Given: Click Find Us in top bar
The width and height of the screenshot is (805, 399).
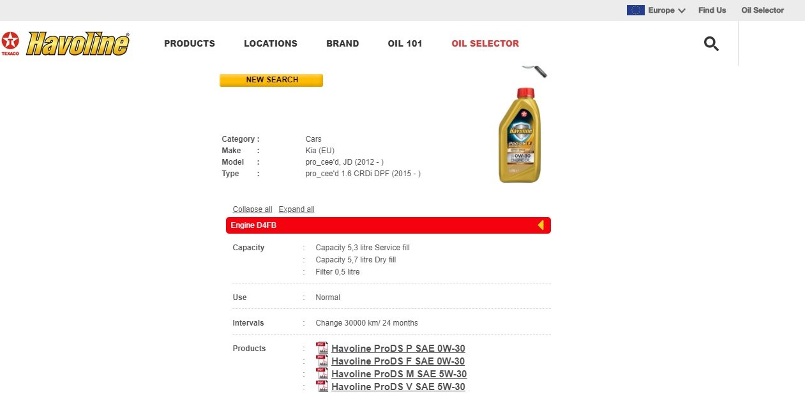Looking at the screenshot, I should point(712,10).
